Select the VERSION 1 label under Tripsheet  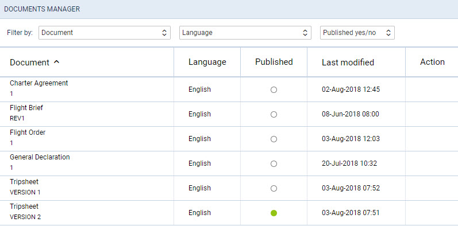coord(25,193)
